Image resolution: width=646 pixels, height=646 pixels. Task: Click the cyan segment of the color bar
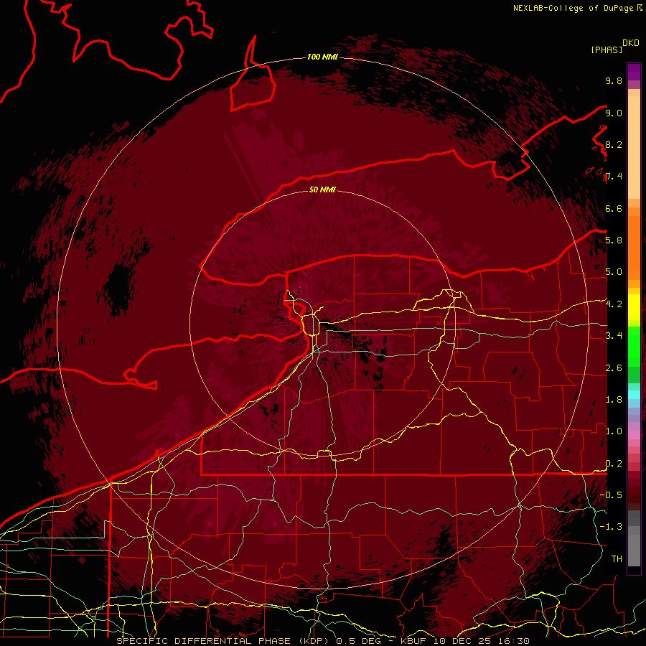coord(634,394)
